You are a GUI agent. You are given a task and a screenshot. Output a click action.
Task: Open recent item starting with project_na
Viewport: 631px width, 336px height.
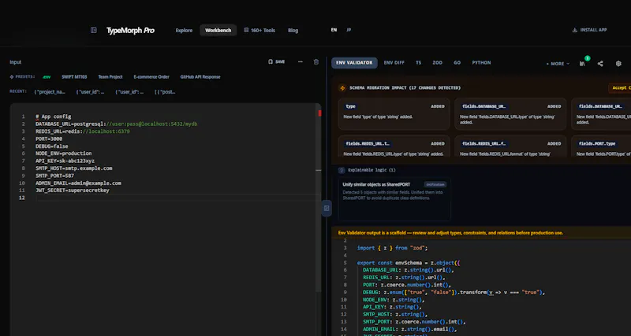click(x=50, y=92)
